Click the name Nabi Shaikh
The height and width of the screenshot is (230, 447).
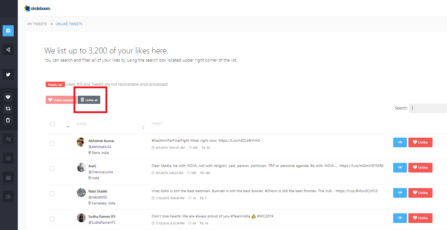[98, 191]
